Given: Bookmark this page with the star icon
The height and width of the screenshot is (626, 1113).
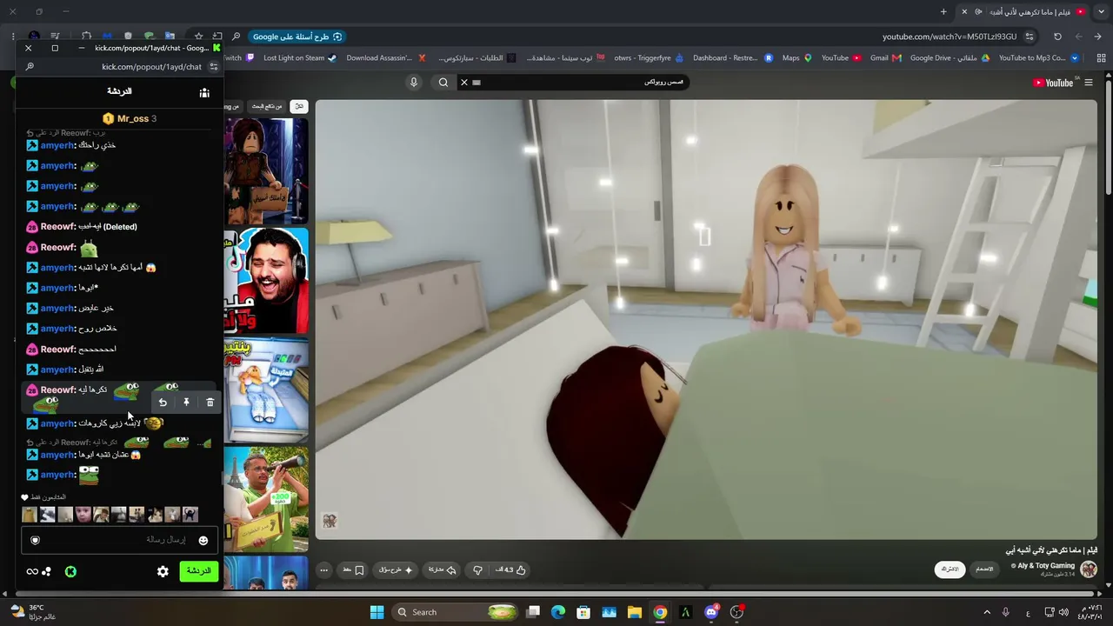Looking at the screenshot, I should pyautogui.click(x=199, y=37).
